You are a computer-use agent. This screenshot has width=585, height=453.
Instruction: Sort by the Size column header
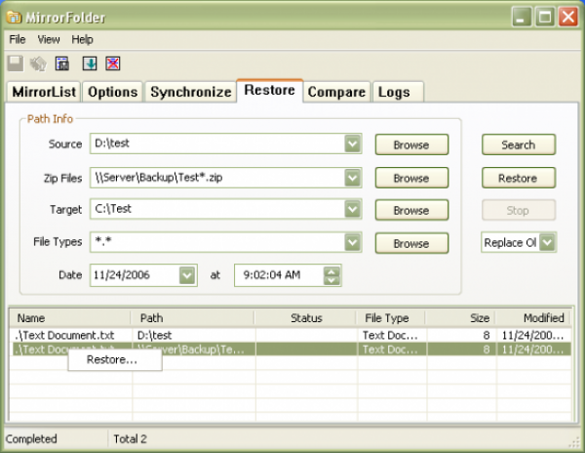[460, 318]
